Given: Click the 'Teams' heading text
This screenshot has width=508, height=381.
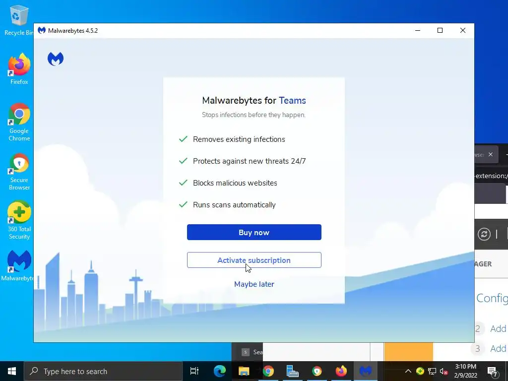Looking at the screenshot, I should (x=292, y=100).
